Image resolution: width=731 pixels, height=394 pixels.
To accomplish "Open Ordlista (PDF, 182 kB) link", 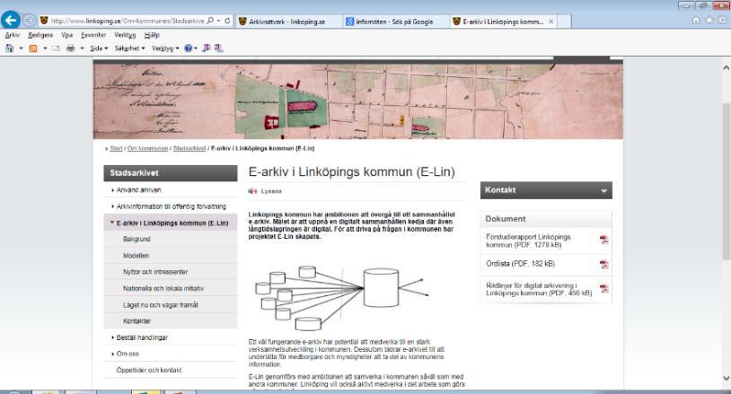I will tap(520, 264).
